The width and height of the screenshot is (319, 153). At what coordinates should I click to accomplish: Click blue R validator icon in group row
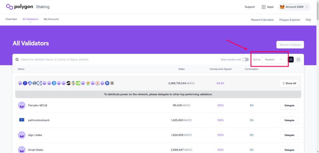click(107, 83)
